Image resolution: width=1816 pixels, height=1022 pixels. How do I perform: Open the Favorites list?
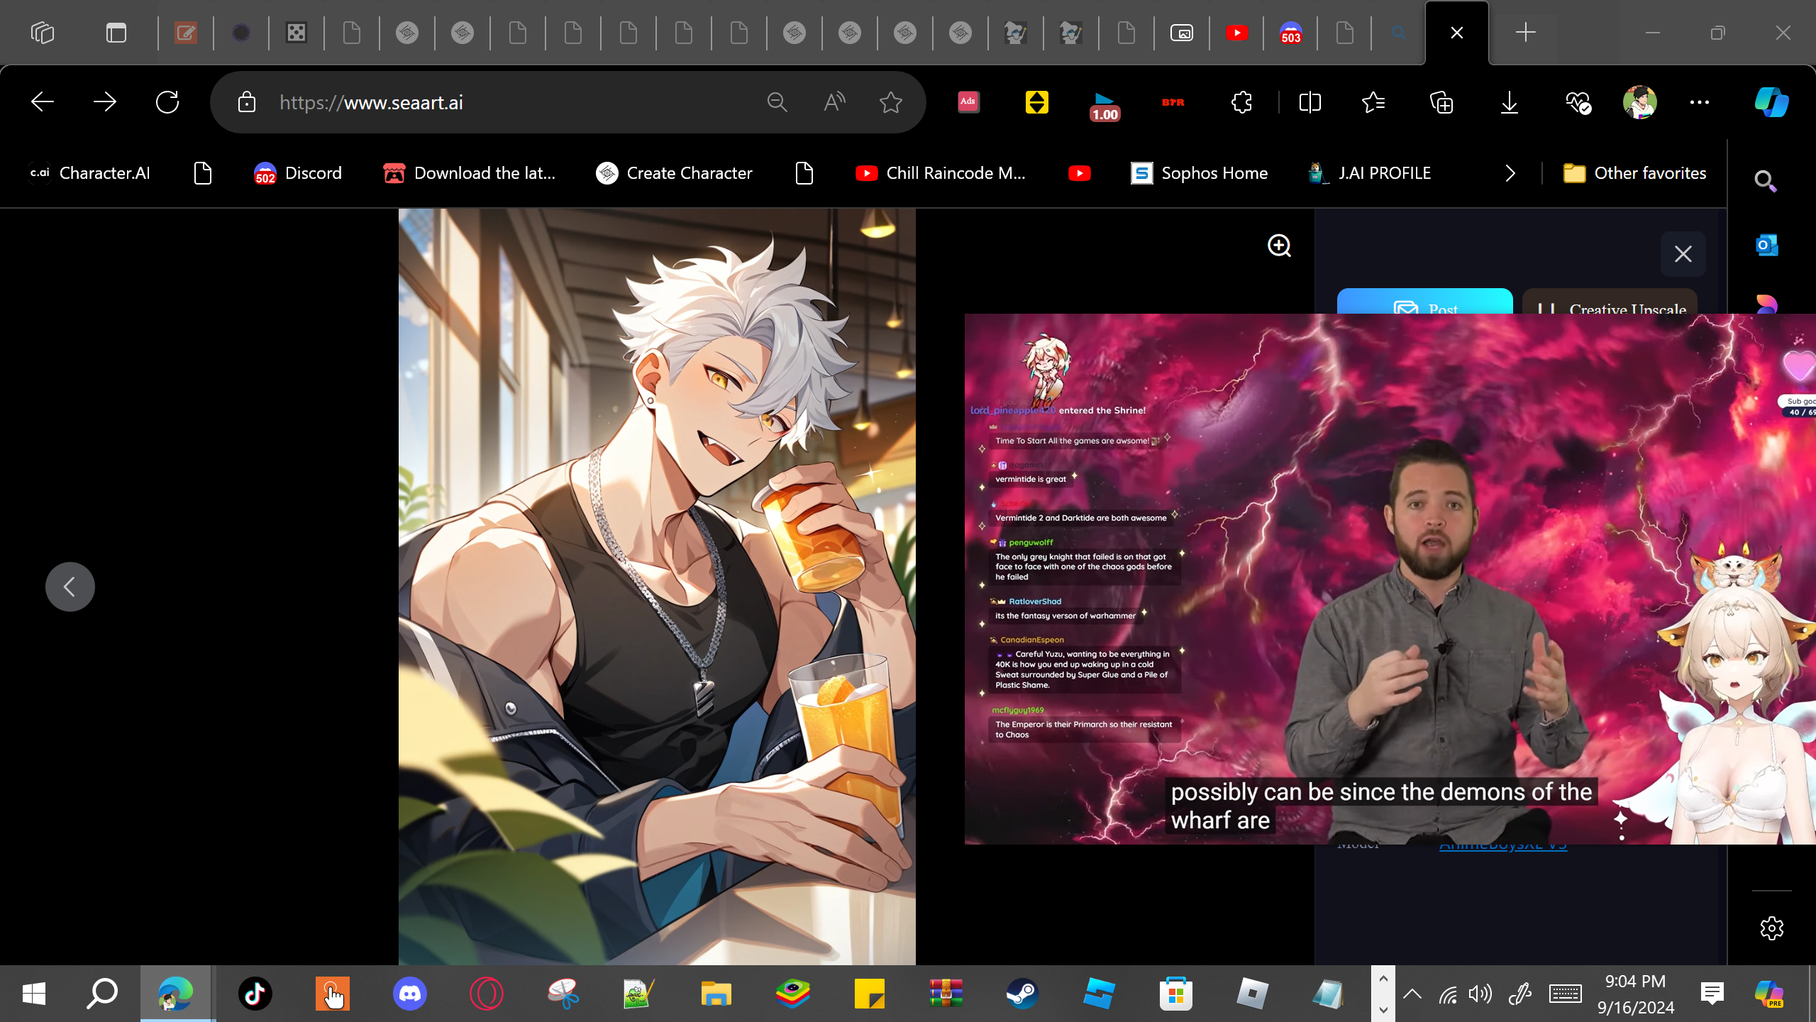pos(1373,102)
